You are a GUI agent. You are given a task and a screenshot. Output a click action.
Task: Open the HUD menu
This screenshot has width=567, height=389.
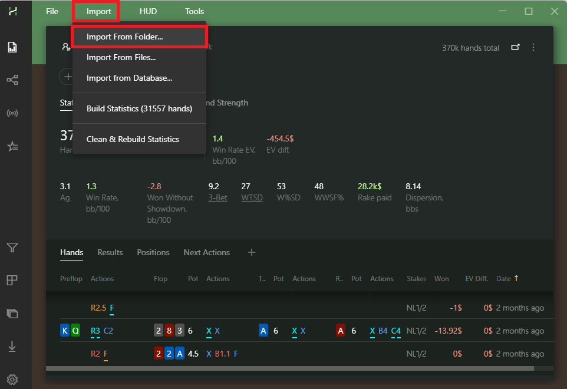click(x=148, y=11)
